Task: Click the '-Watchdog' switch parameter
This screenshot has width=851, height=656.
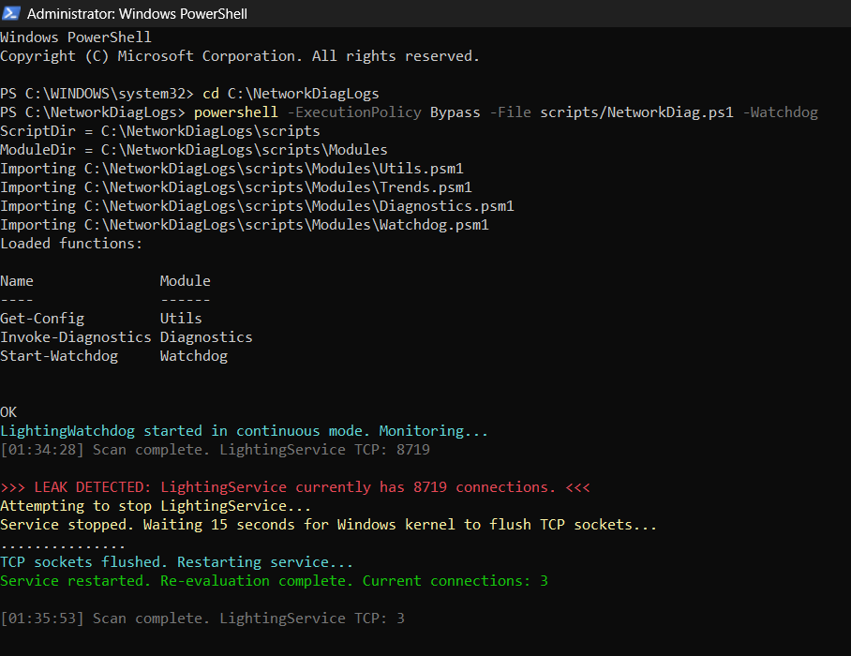Action: (781, 112)
